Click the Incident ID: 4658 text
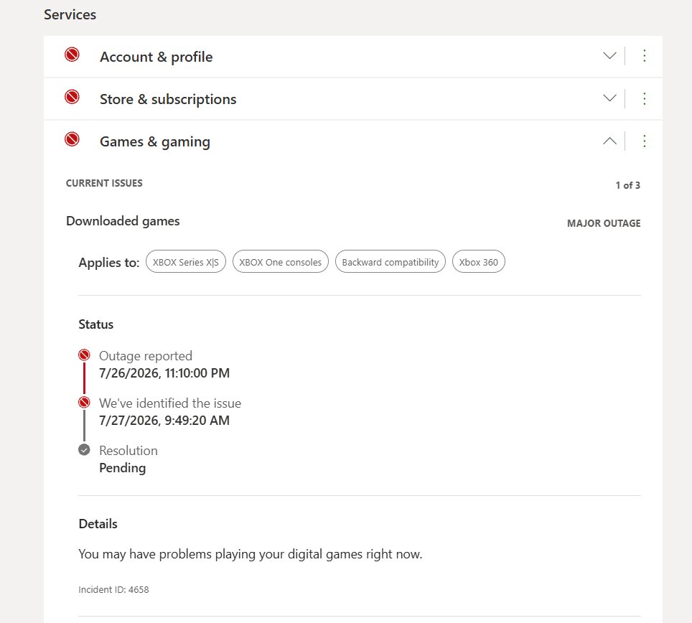 [113, 589]
